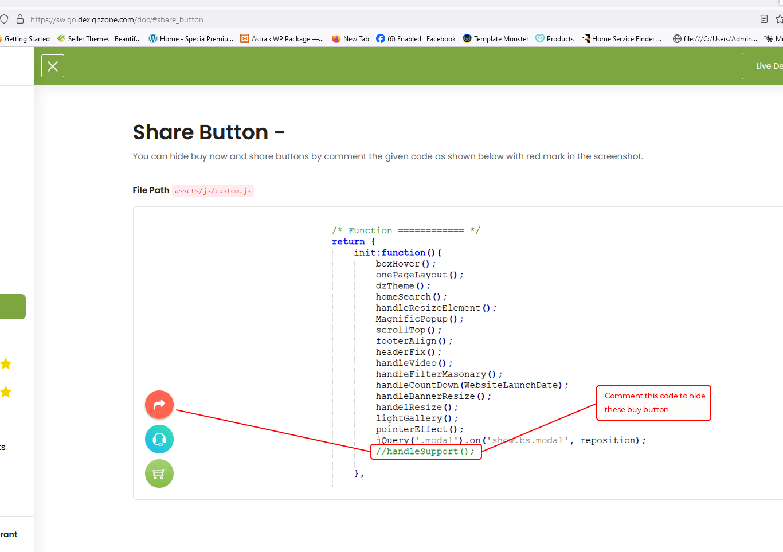Click the headerFix(); code line
Screen dimensions: 783x552
409,352
